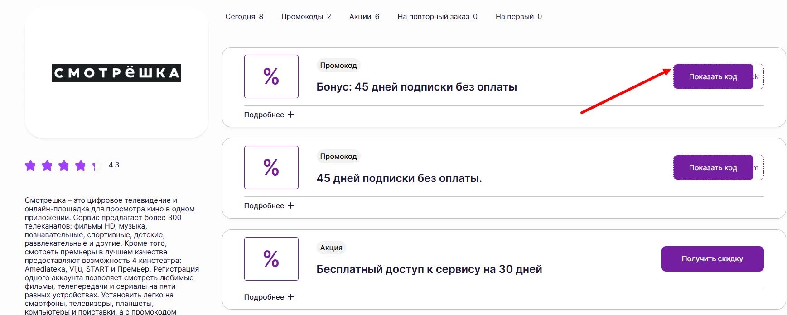Click the Промокод badge on Бонус offer
Viewport: 787px width, 315px height.
(x=338, y=66)
